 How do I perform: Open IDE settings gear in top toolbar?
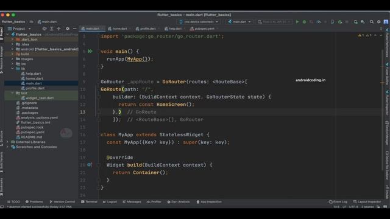tap(379, 22)
